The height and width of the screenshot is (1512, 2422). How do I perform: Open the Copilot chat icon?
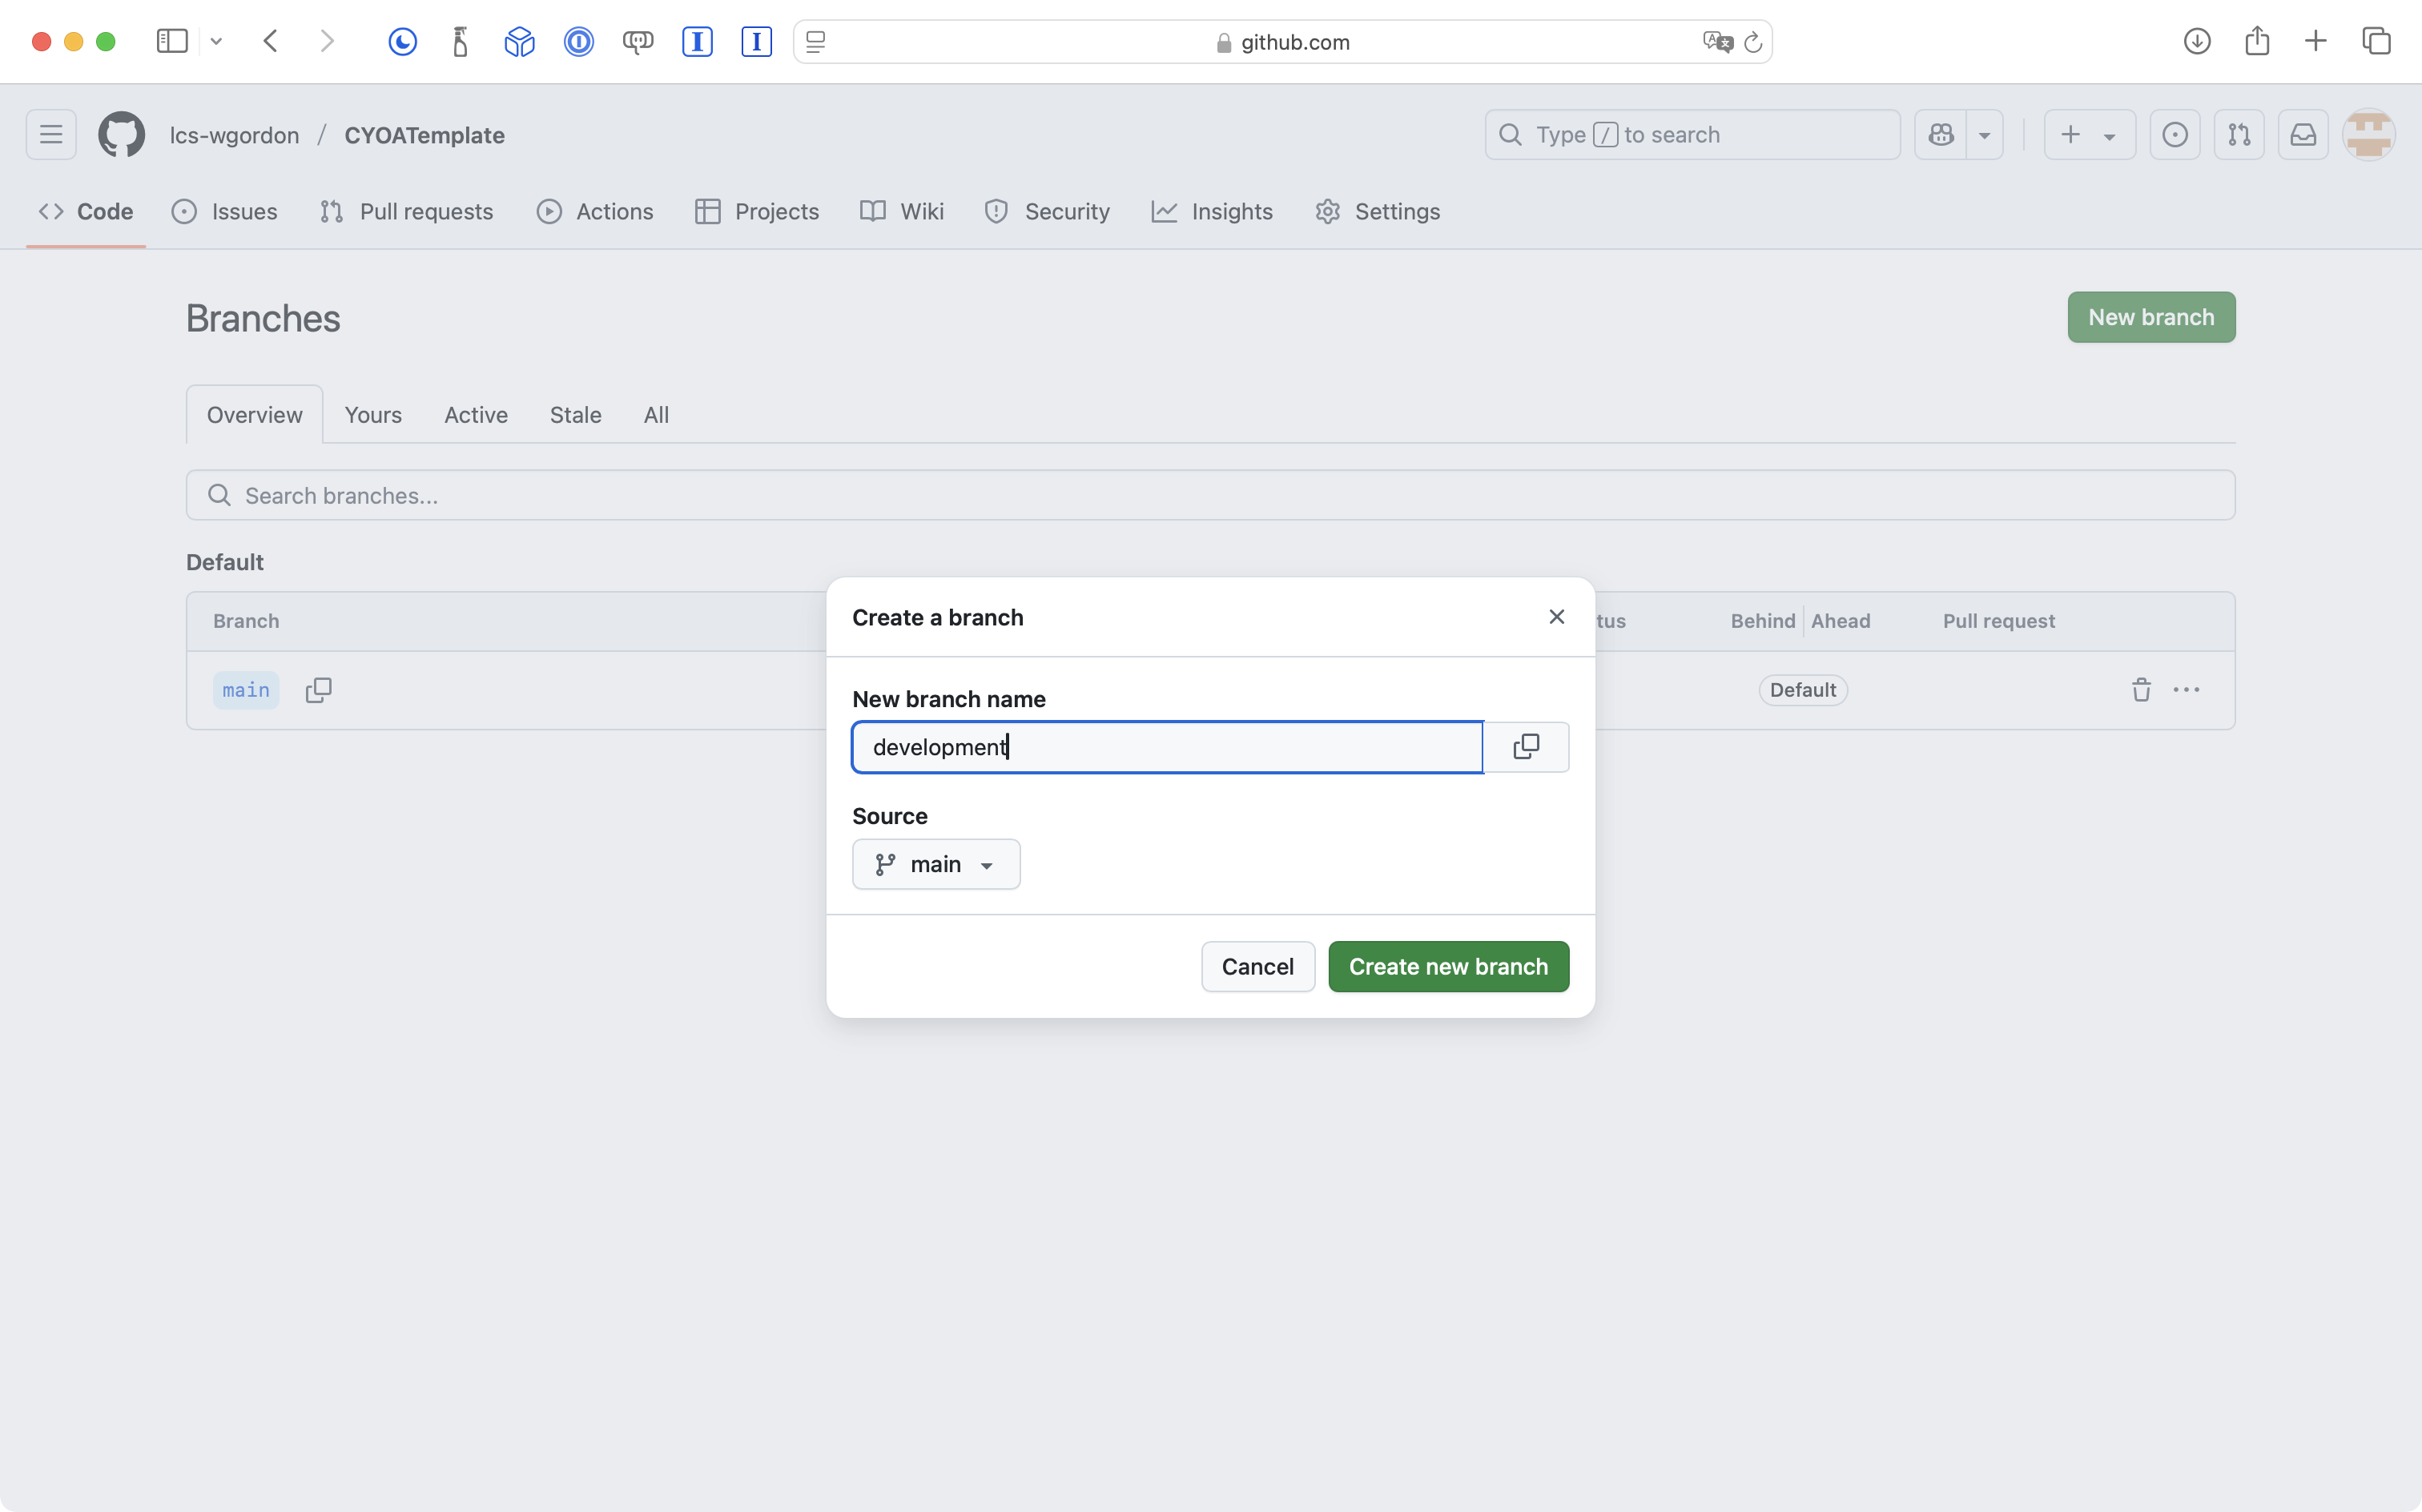1941,135
